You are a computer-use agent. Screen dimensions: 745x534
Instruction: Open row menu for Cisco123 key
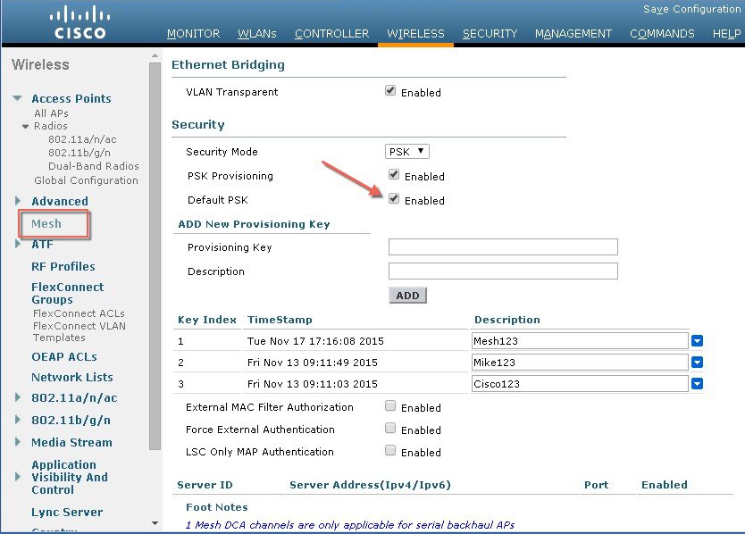tap(697, 383)
